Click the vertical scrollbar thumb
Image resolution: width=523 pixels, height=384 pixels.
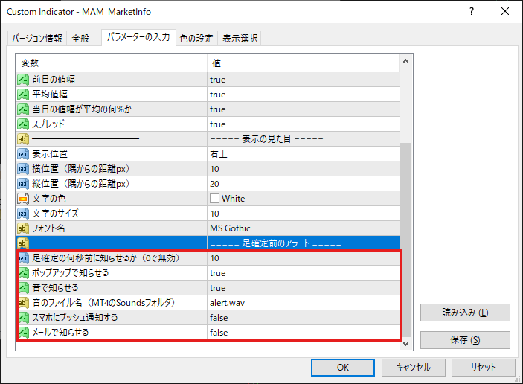(406, 240)
